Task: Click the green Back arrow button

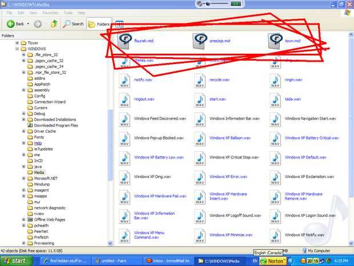Action: click(x=10, y=24)
